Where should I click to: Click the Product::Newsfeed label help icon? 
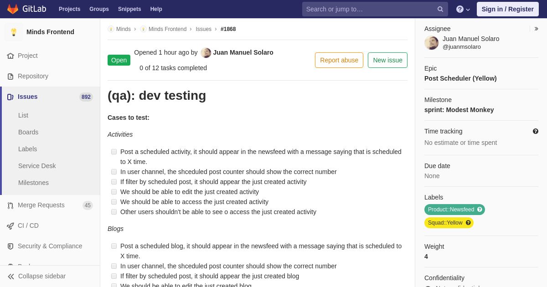click(480, 210)
